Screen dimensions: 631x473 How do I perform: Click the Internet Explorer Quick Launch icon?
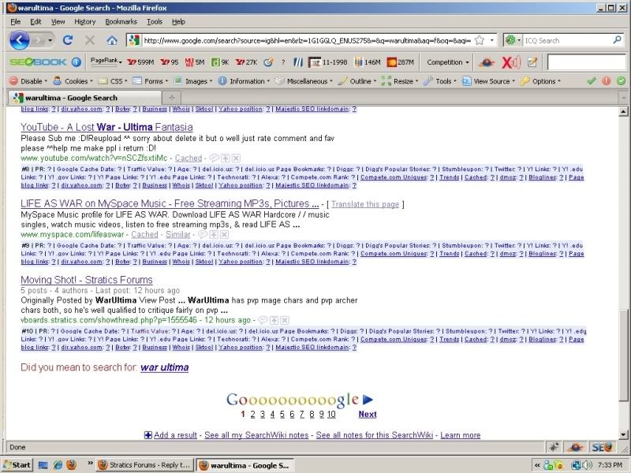(x=58, y=465)
